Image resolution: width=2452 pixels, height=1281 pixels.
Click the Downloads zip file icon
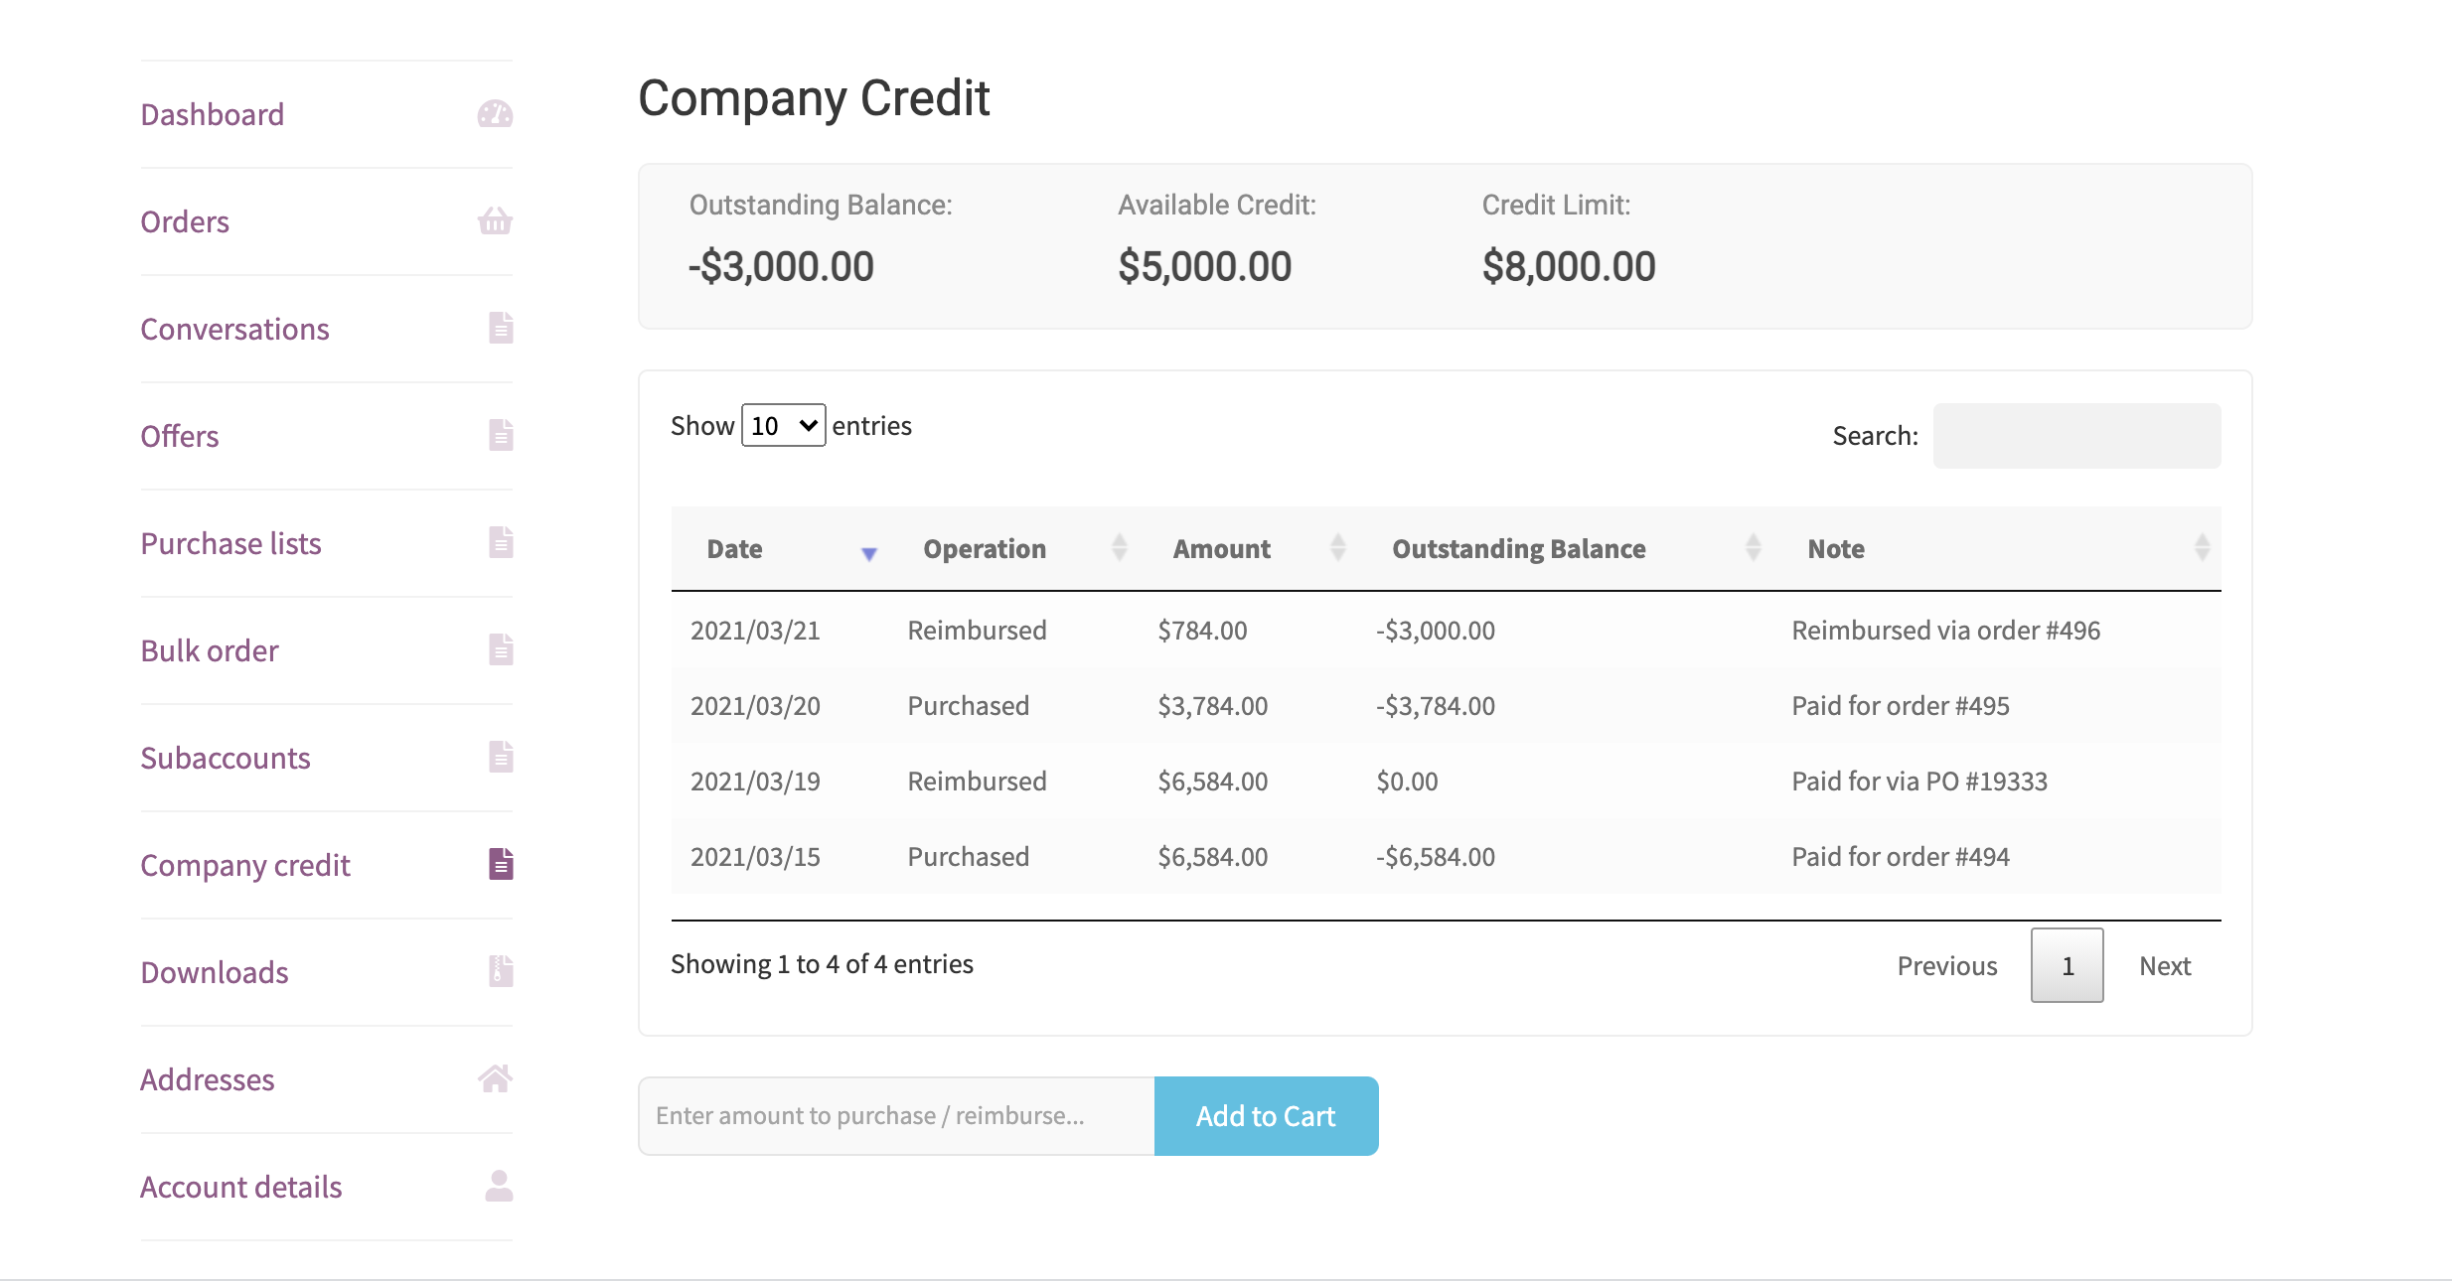[501, 971]
